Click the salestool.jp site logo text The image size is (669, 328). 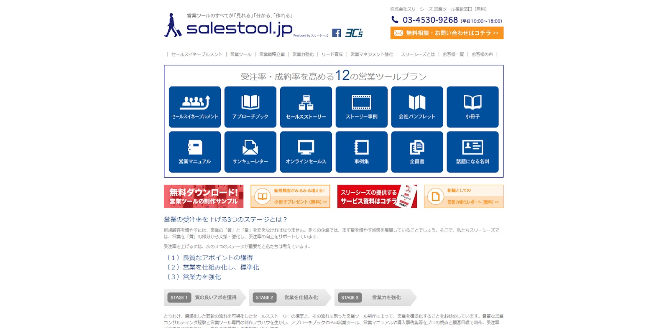[239, 28]
